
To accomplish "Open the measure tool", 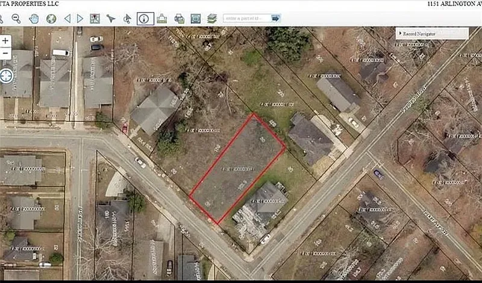I will pos(161,19).
